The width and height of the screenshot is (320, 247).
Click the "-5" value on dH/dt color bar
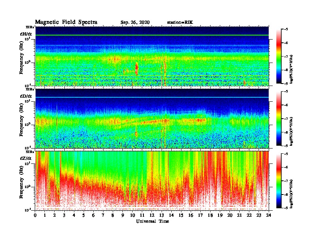[286, 29]
